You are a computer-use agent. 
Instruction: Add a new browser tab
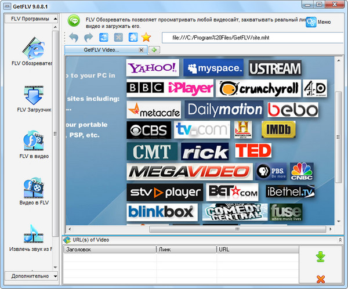pos(155,50)
